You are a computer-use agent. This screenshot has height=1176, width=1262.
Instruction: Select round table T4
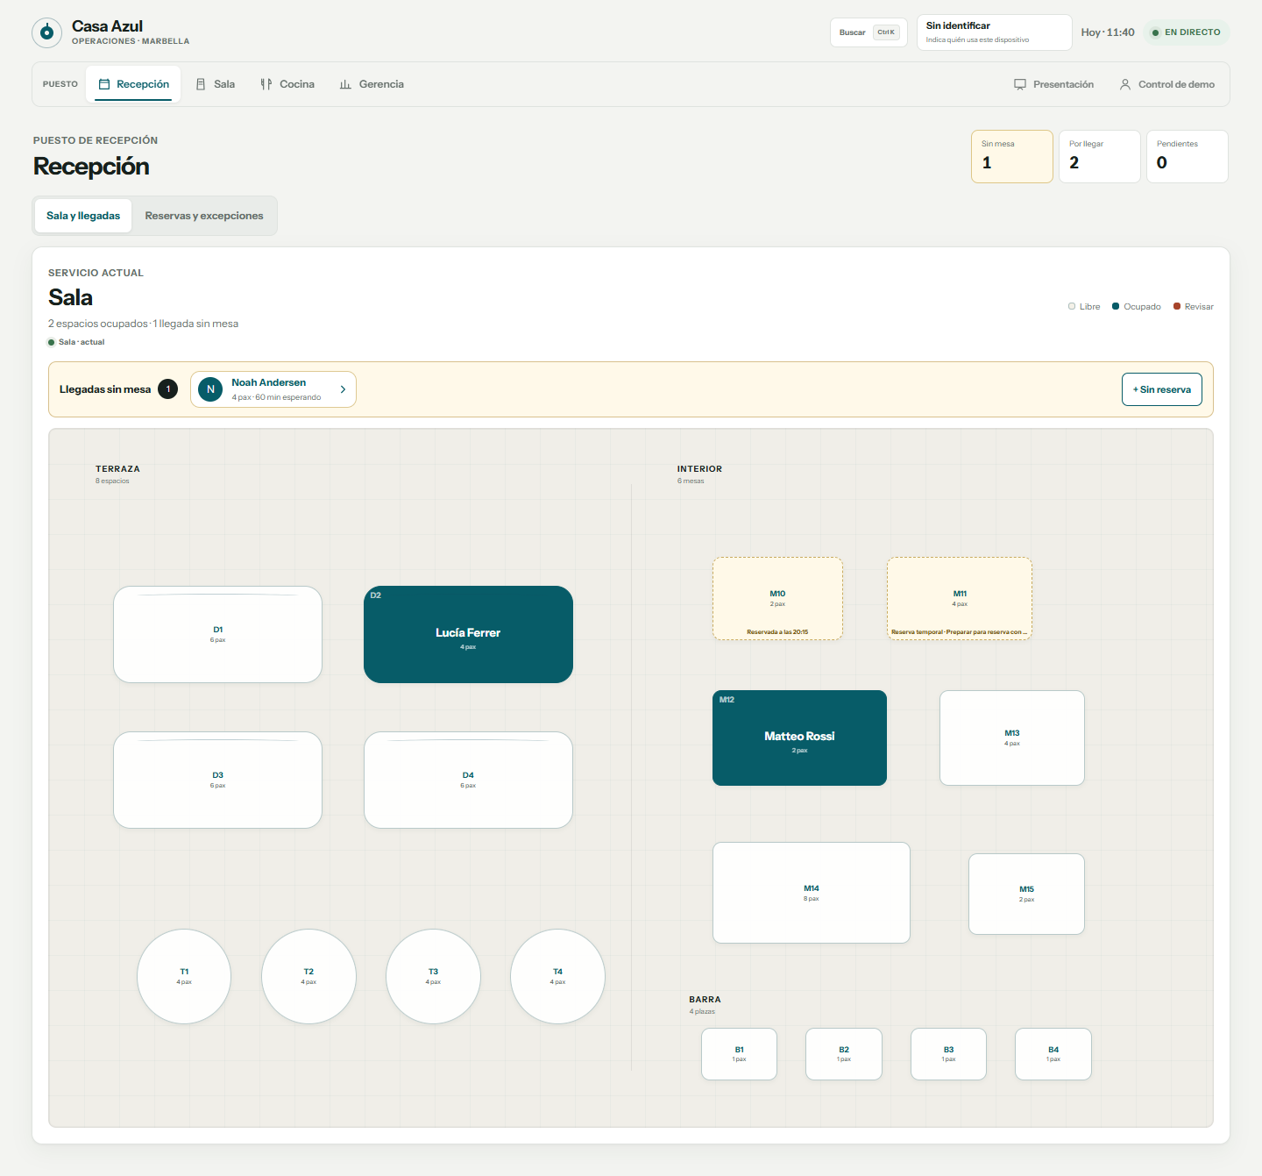click(557, 976)
